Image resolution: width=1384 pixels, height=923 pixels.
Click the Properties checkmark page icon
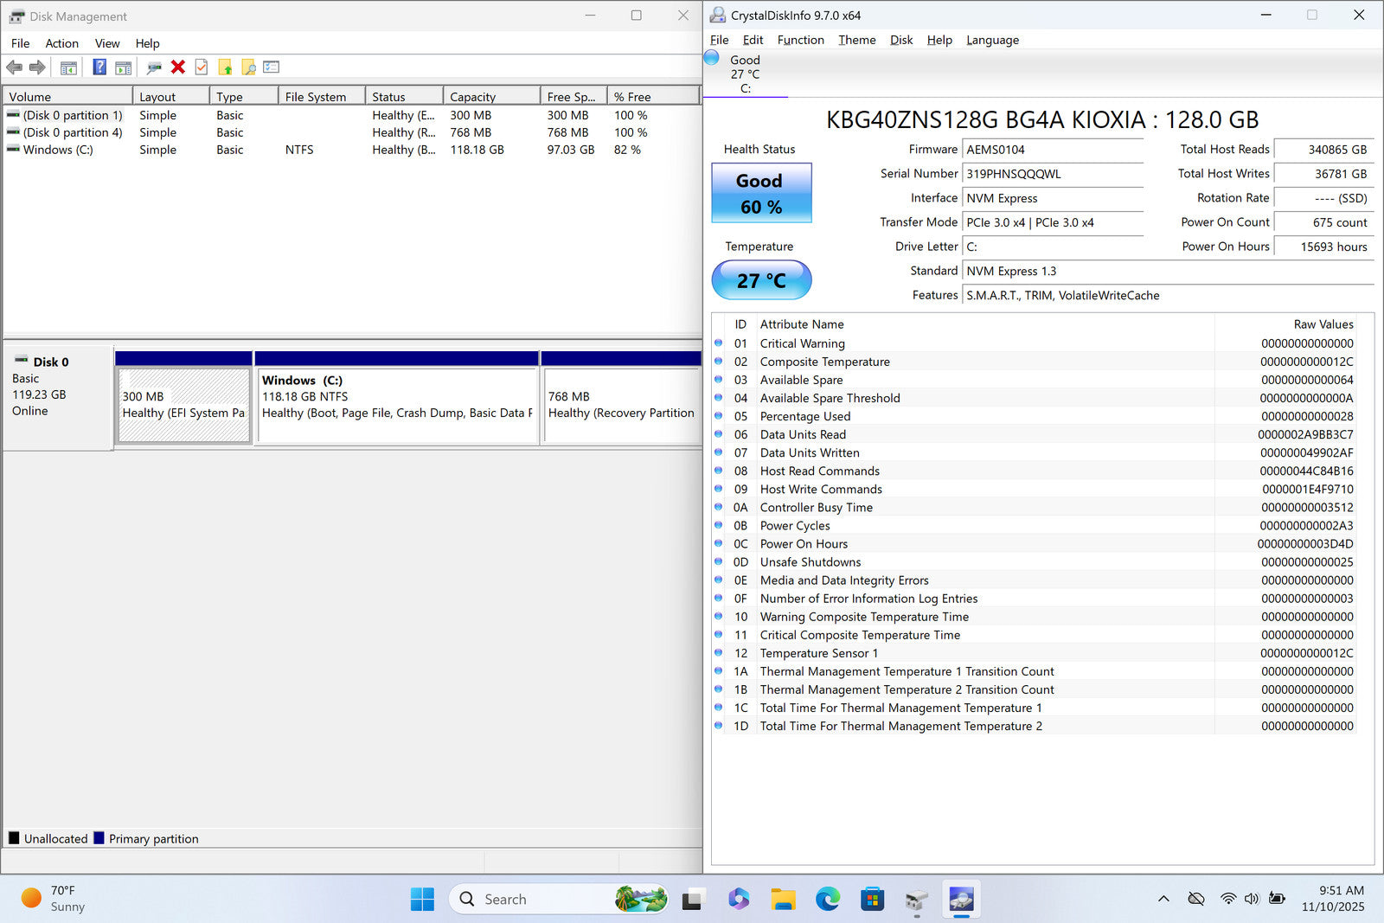coord(202,67)
